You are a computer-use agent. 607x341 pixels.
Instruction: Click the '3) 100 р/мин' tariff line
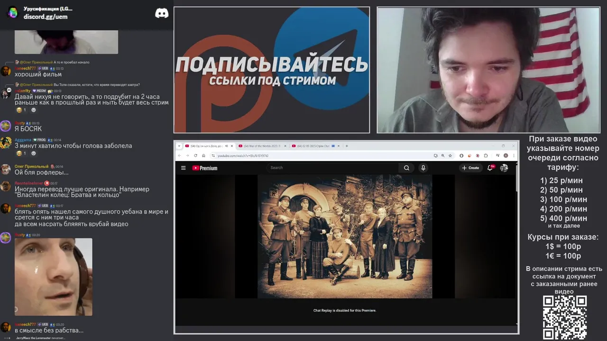(563, 199)
